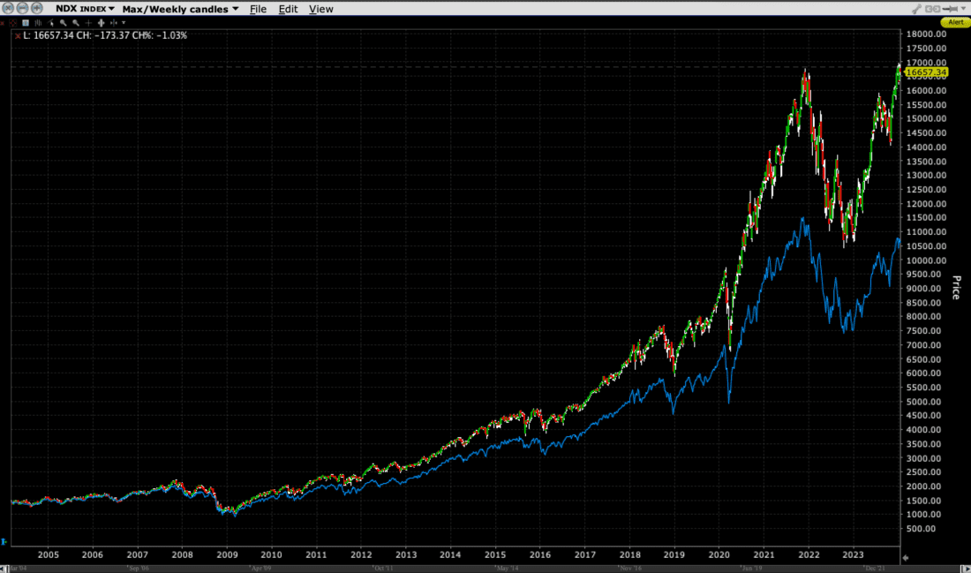Select the pointer cursor tool
The height and width of the screenshot is (573, 971).
[x=50, y=23]
